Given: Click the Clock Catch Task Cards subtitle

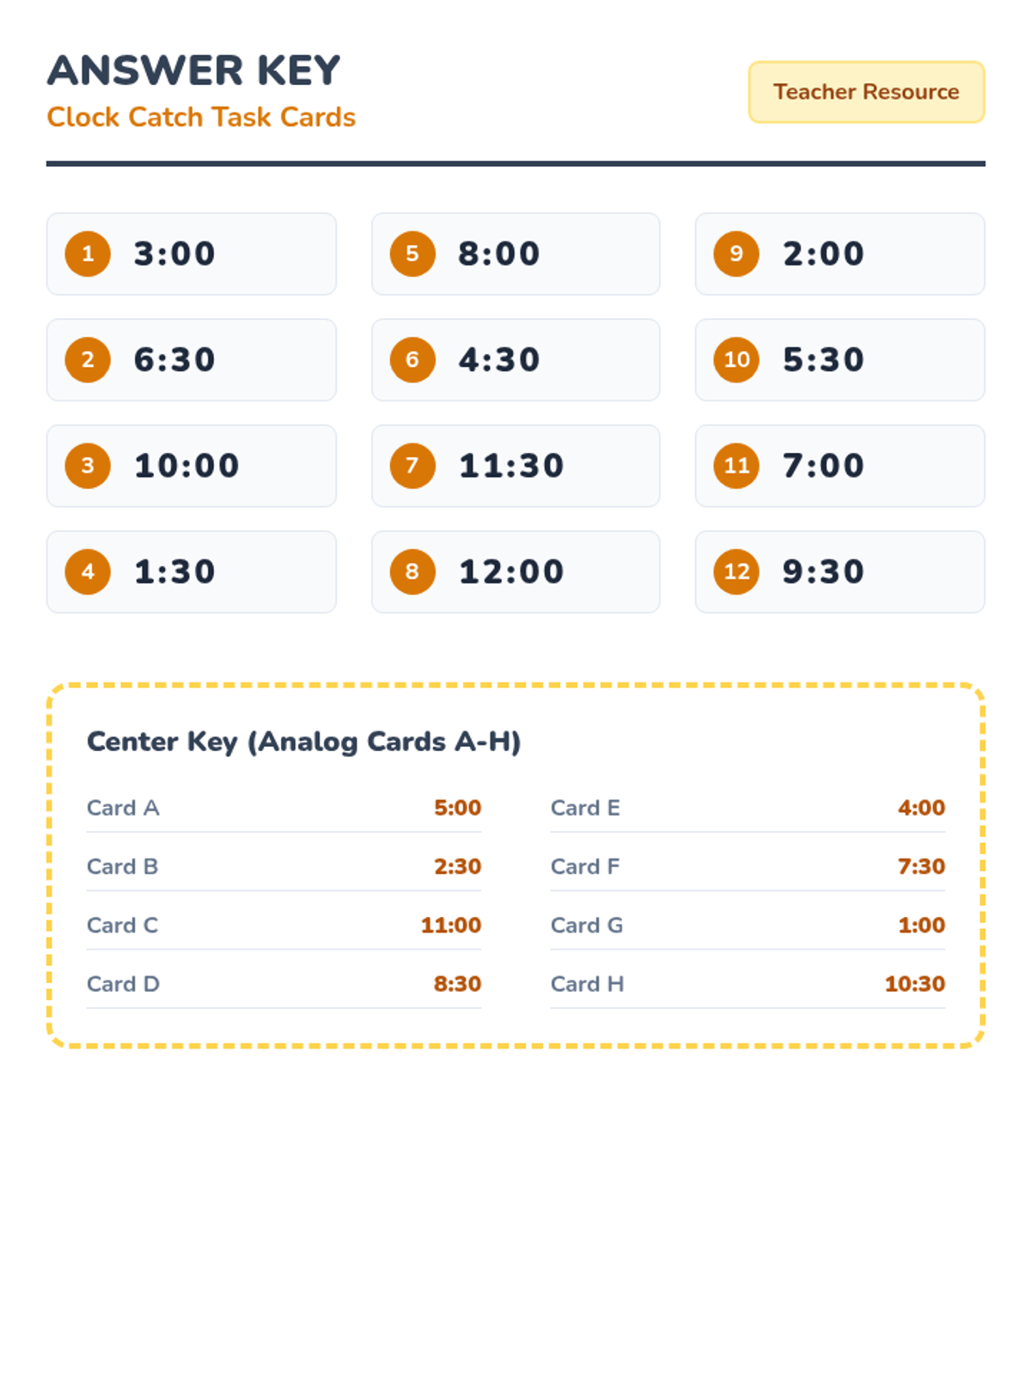Looking at the screenshot, I should 201,117.
